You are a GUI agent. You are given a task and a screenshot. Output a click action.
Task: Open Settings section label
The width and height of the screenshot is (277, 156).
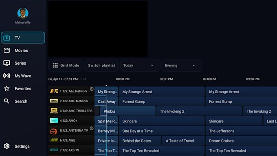pos(22,147)
